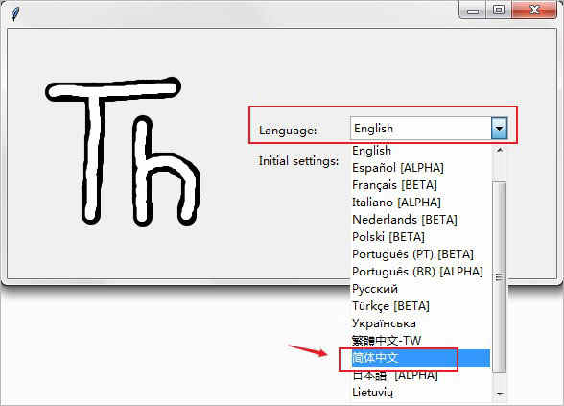Choose Português (PT) [BETA] option
Viewport: 564px width, 406px height.
pos(421,254)
